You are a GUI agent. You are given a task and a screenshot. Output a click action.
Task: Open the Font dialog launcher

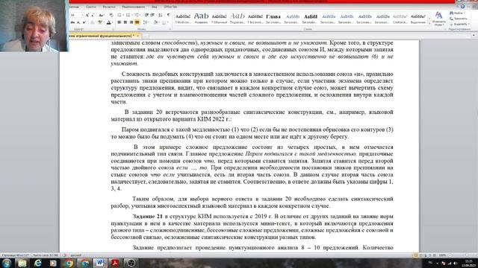click(113, 29)
